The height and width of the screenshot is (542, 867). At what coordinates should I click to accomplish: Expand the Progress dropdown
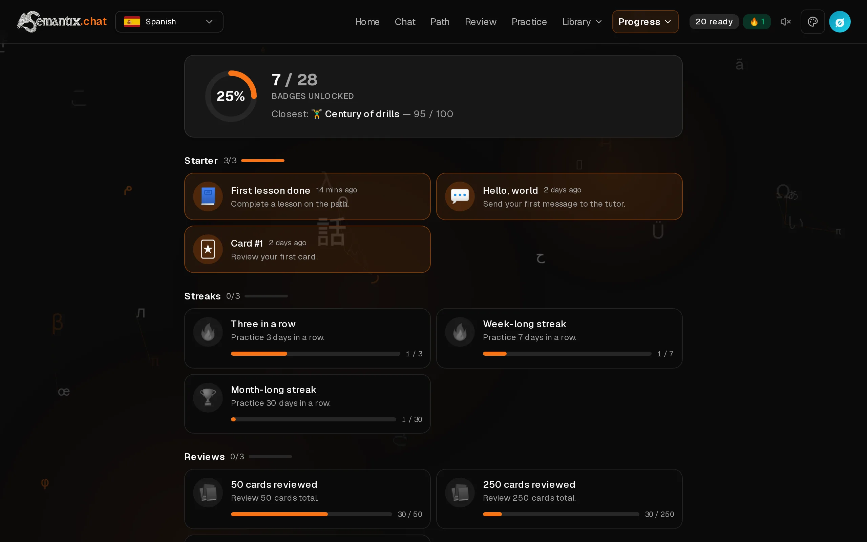click(645, 22)
